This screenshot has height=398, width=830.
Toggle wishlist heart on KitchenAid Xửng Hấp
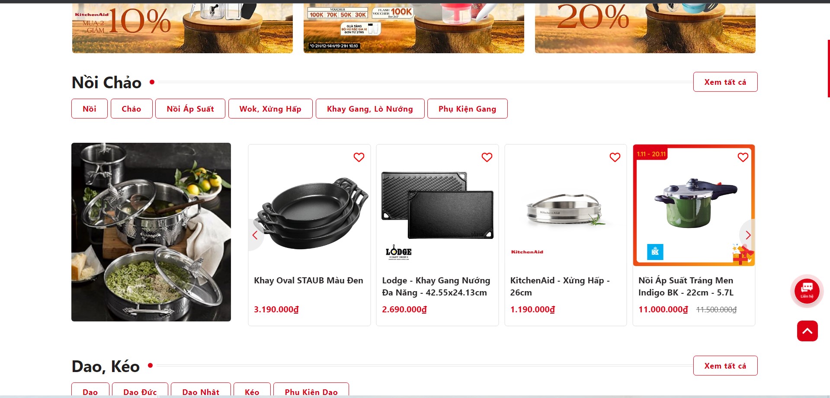click(x=615, y=157)
